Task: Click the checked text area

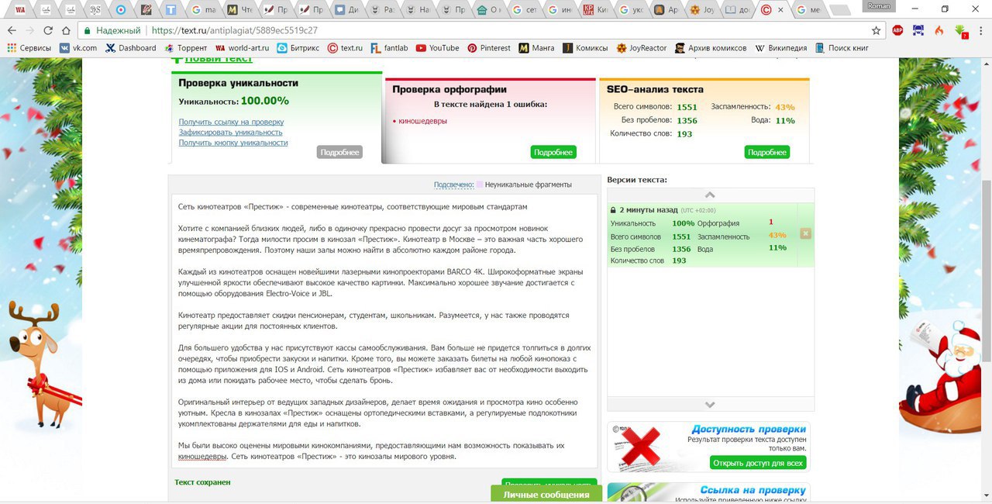Action: [x=384, y=331]
